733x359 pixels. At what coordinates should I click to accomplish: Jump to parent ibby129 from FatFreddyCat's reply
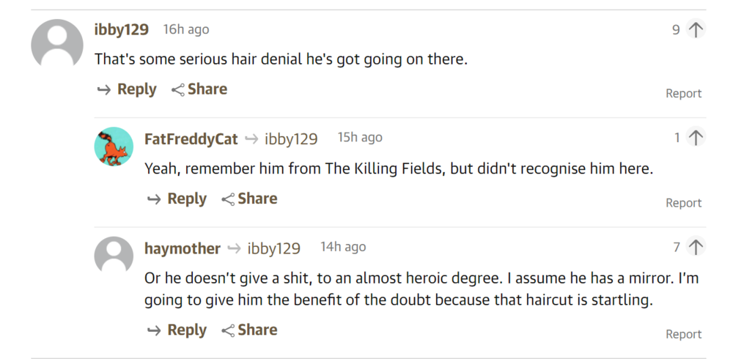(x=291, y=138)
